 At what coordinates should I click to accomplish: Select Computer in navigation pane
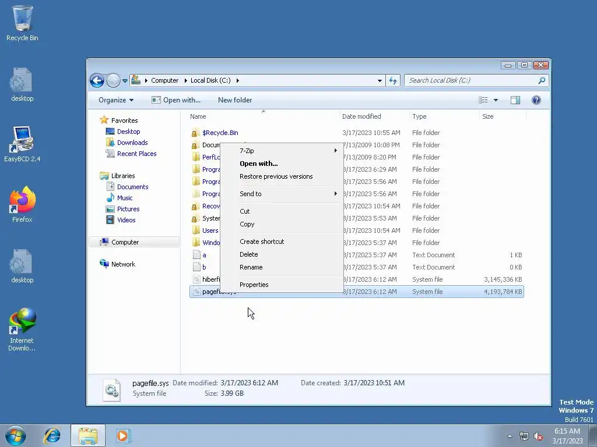[x=134, y=242]
